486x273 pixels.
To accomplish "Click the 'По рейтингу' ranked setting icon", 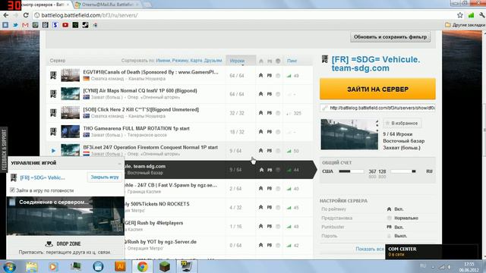I will (389, 209).
